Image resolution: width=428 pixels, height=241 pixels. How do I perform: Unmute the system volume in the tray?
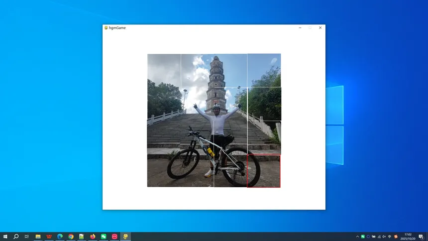(x=384, y=237)
